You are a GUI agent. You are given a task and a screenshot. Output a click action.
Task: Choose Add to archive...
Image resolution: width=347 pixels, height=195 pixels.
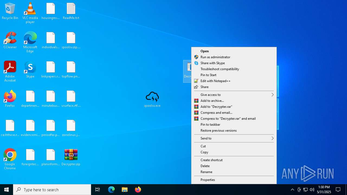[234, 101]
